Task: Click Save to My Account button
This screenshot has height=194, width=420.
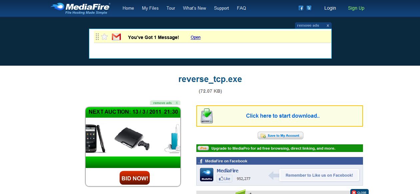Action: pyautogui.click(x=280, y=135)
